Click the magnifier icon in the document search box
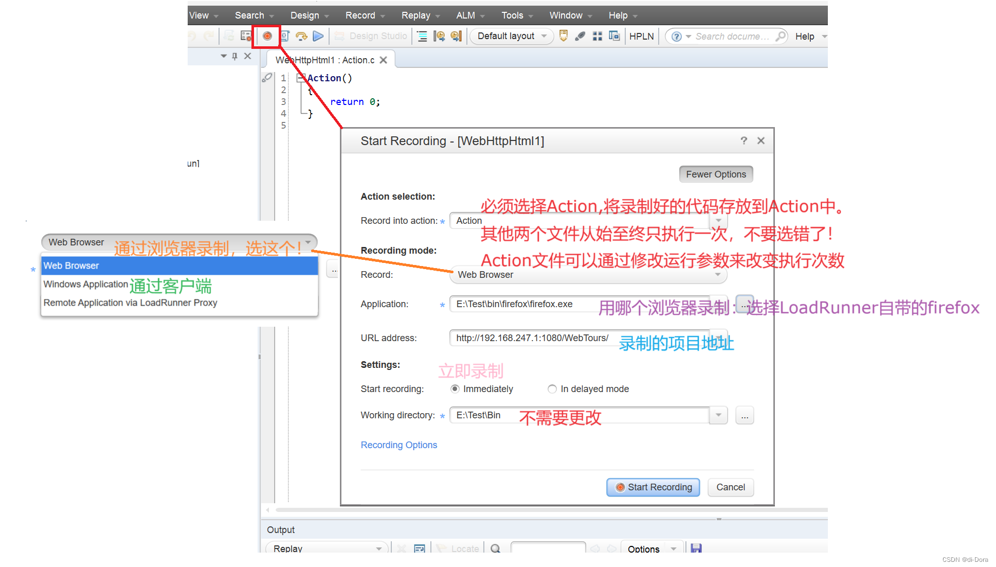The height and width of the screenshot is (567, 996). click(x=781, y=36)
